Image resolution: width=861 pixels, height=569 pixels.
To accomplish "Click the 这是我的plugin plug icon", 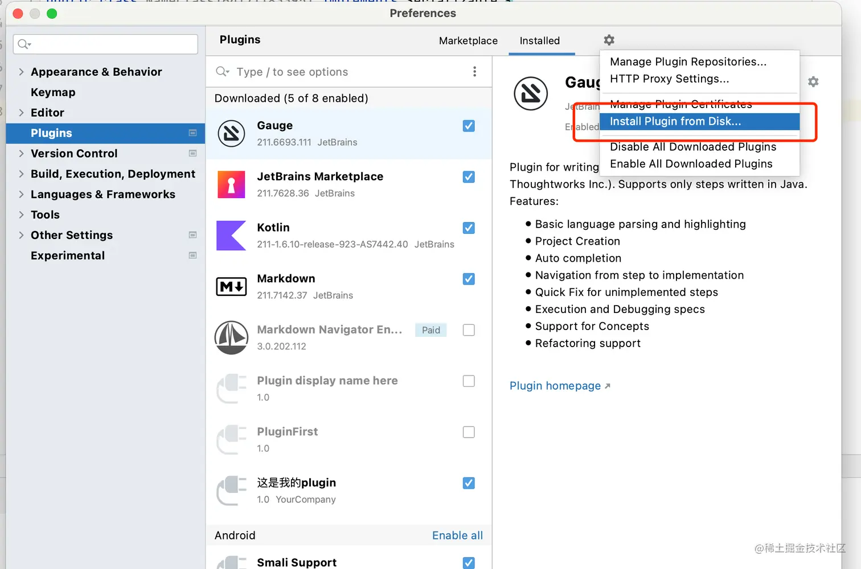I will point(231,491).
